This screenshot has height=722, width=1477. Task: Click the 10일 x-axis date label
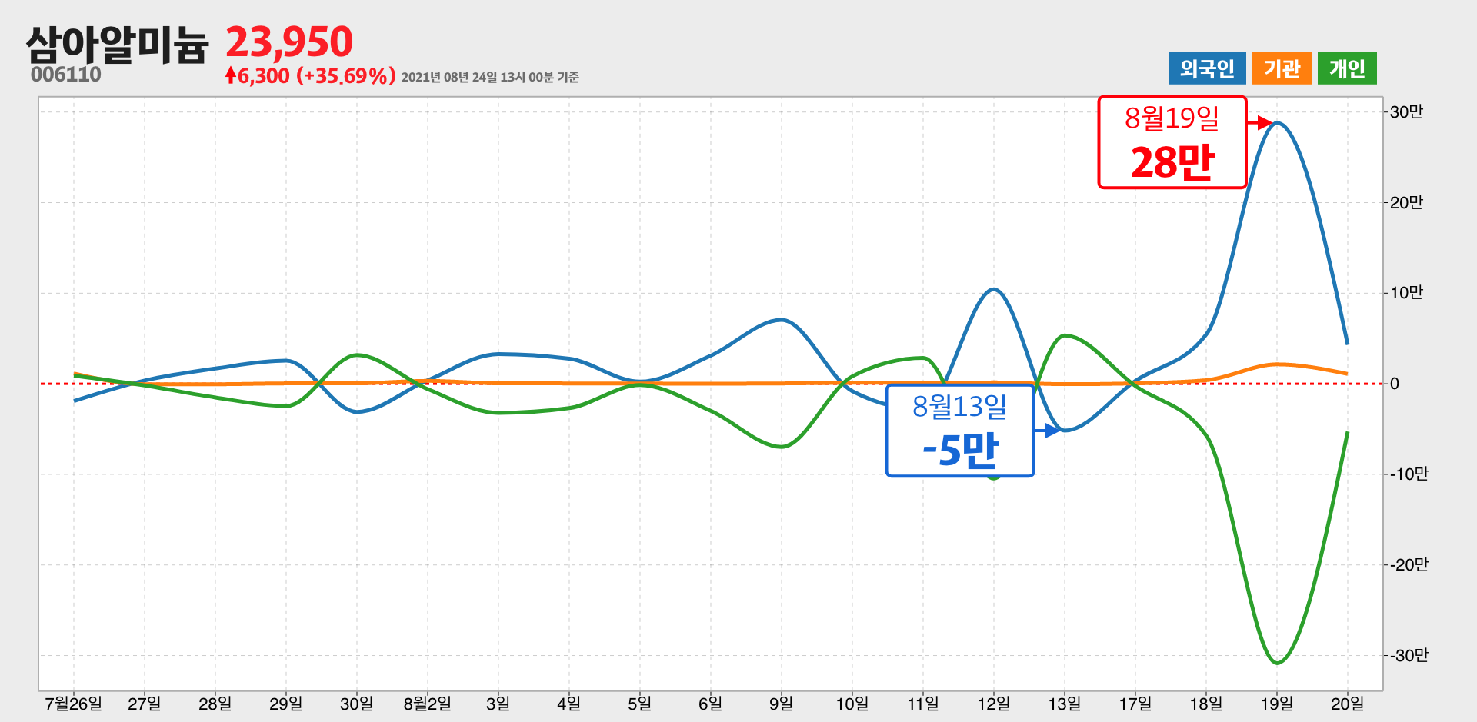[852, 704]
